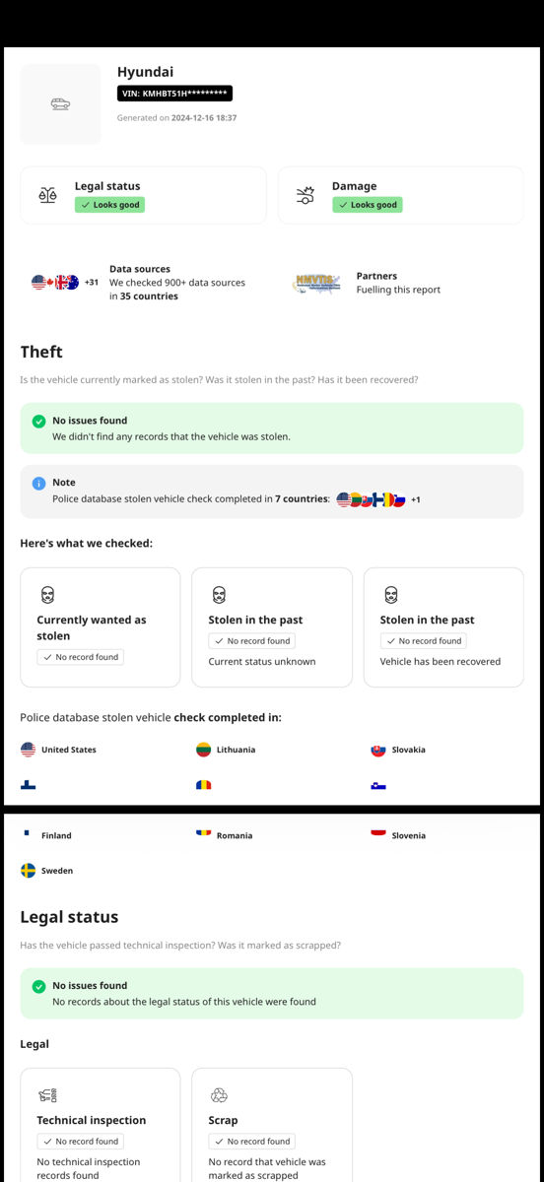Click the car placeholder thumbnail
Image resolution: width=544 pixels, height=1182 pixels.
tap(60, 104)
